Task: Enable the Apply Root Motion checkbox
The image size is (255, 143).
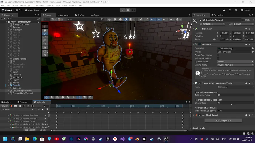Action: (x=218, y=55)
